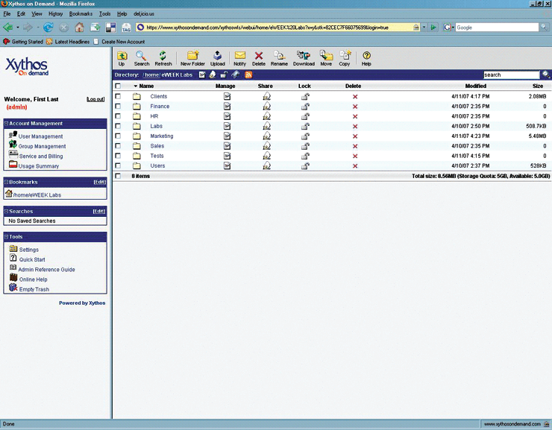Collapse the Bookmarks panel

(x=6, y=182)
